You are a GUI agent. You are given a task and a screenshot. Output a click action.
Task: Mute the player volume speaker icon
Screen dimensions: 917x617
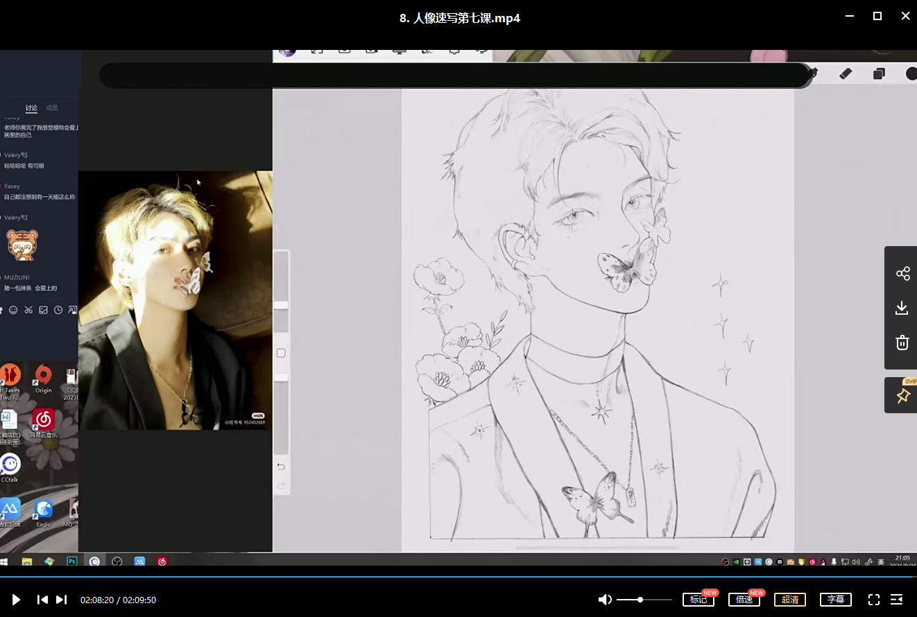click(x=605, y=600)
